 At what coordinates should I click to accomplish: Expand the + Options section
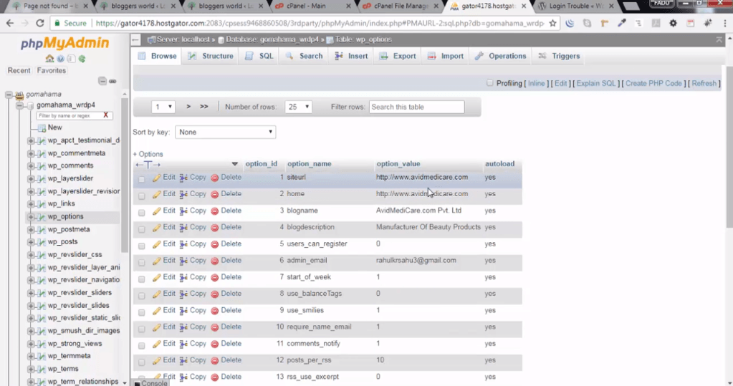(x=148, y=154)
